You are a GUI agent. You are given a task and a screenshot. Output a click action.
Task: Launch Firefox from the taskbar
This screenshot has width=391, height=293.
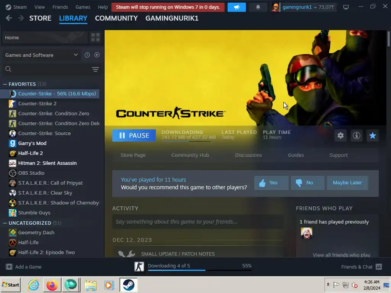[52, 285]
